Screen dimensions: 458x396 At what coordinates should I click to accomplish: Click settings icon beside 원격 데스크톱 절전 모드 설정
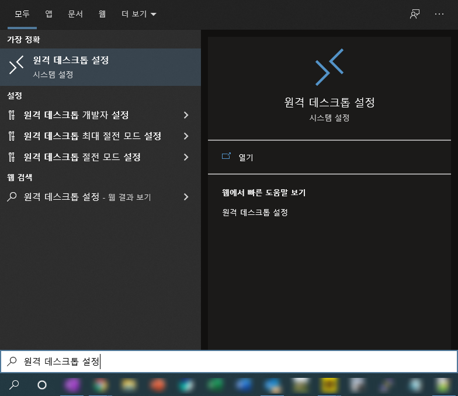pyautogui.click(x=12, y=157)
